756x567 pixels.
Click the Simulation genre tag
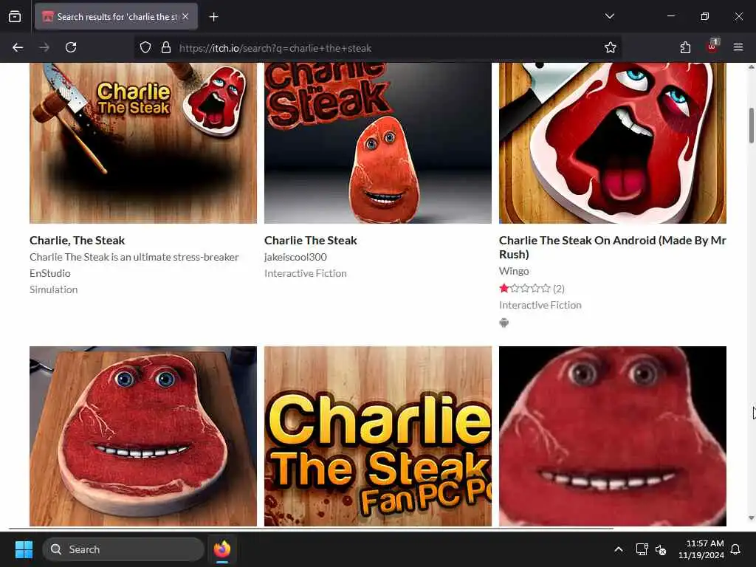53,289
